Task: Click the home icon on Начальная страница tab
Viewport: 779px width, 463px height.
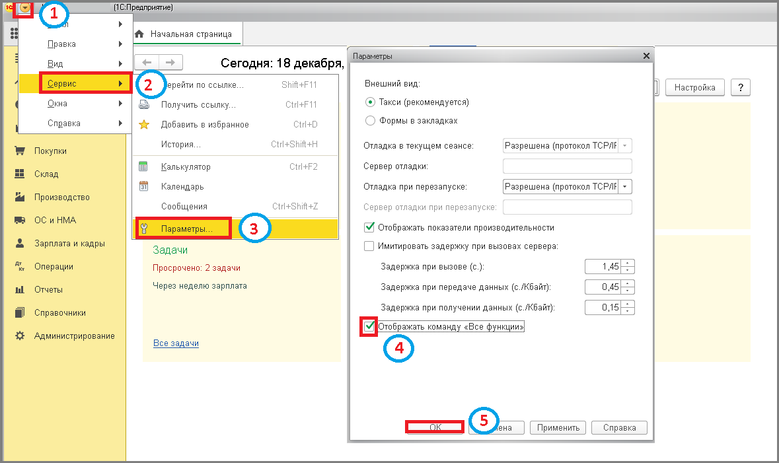Action: (x=139, y=34)
